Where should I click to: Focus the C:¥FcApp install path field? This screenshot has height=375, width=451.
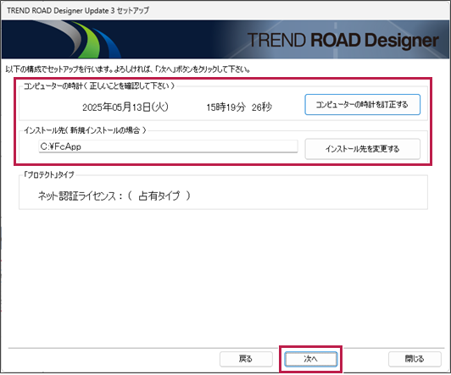pos(168,146)
